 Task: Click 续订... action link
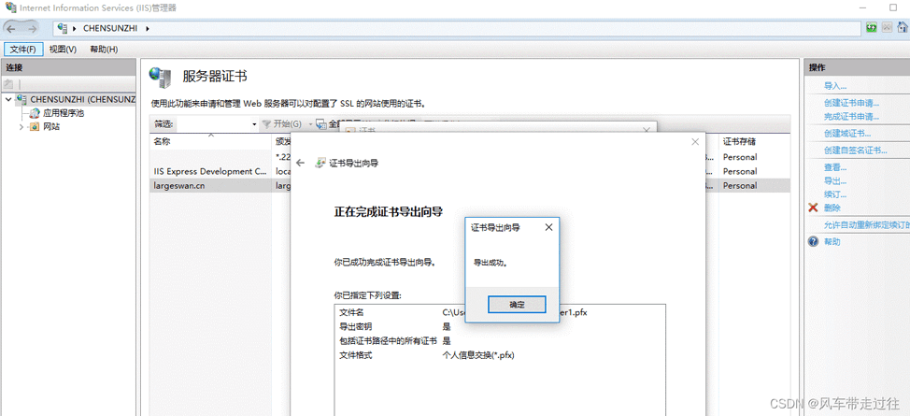(835, 194)
